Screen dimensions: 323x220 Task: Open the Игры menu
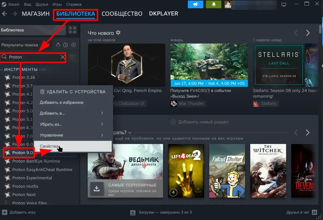click(57, 4)
